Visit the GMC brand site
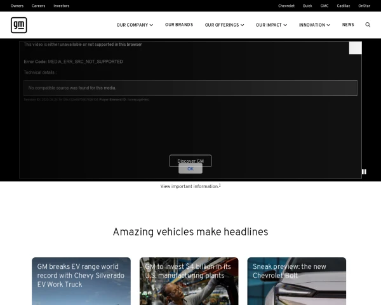 324,6
